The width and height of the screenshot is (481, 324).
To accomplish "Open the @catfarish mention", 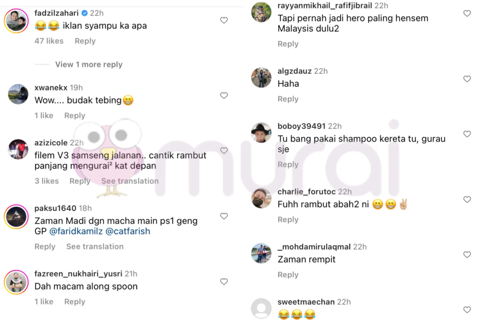I will pos(128,231).
